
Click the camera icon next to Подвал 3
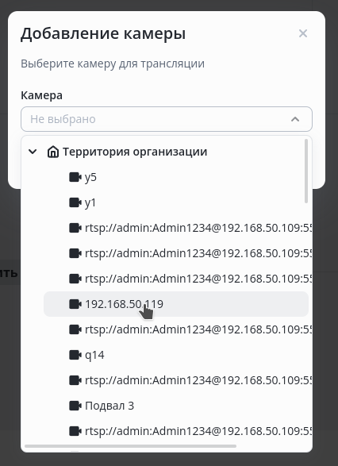point(75,406)
